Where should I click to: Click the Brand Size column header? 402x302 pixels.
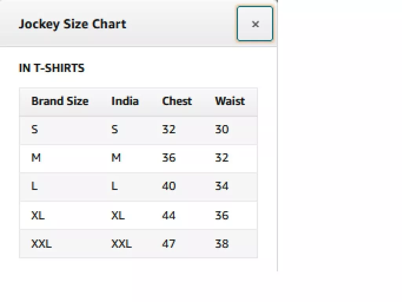click(x=60, y=101)
